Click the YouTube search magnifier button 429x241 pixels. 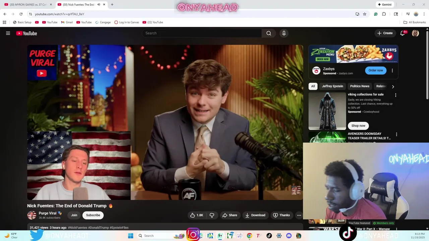pyautogui.click(x=269, y=33)
